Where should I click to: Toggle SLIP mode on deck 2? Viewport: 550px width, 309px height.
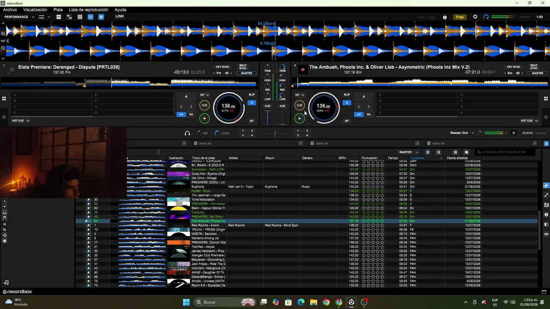347,95
